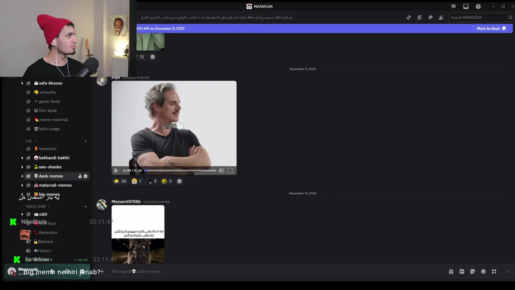Screen dimensions: 515x290
Task: Add reaction next to the 12 count
Action: coord(152,57)
